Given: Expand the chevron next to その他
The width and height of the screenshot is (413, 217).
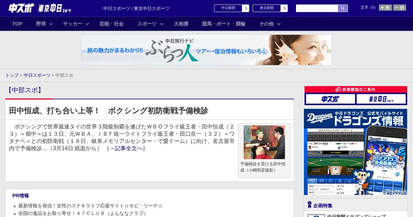Looking at the screenshot, I should coord(279,24).
